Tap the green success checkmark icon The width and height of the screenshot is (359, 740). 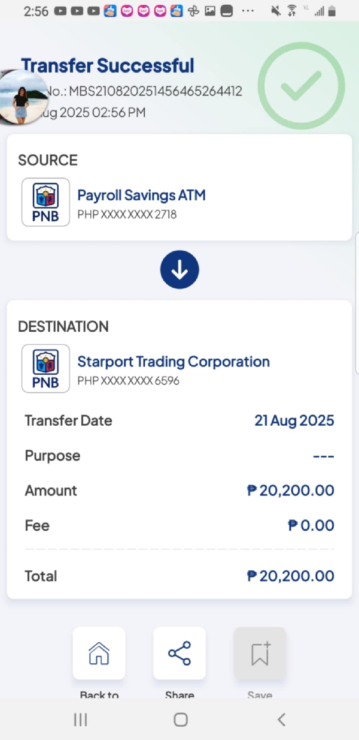302,86
